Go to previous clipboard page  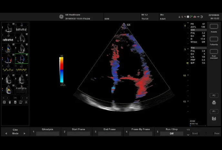click(8, 98)
